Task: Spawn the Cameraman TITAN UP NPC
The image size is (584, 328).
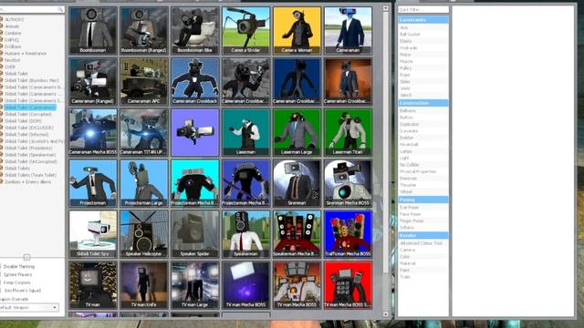Action: click(144, 132)
